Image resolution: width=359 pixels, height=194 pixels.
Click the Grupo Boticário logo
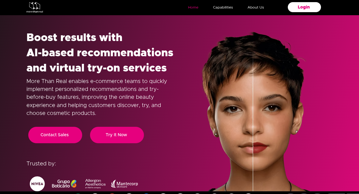64,184
